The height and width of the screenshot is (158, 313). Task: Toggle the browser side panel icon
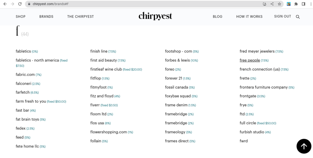click(304, 4)
